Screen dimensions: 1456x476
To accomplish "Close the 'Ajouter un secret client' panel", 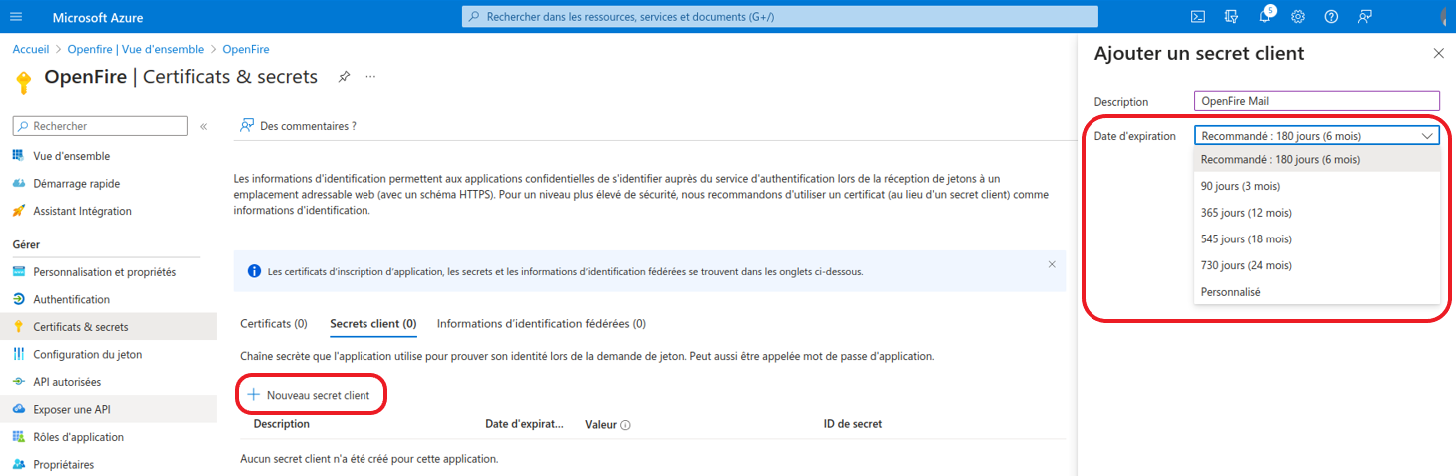I will tap(1438, 53).
